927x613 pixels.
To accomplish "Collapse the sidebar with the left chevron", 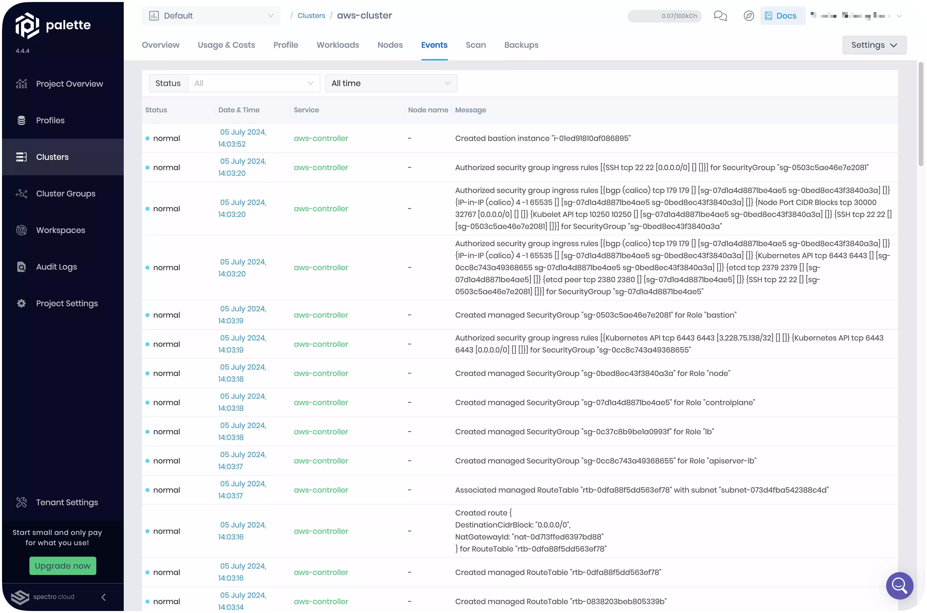I will tap(103, 597).
